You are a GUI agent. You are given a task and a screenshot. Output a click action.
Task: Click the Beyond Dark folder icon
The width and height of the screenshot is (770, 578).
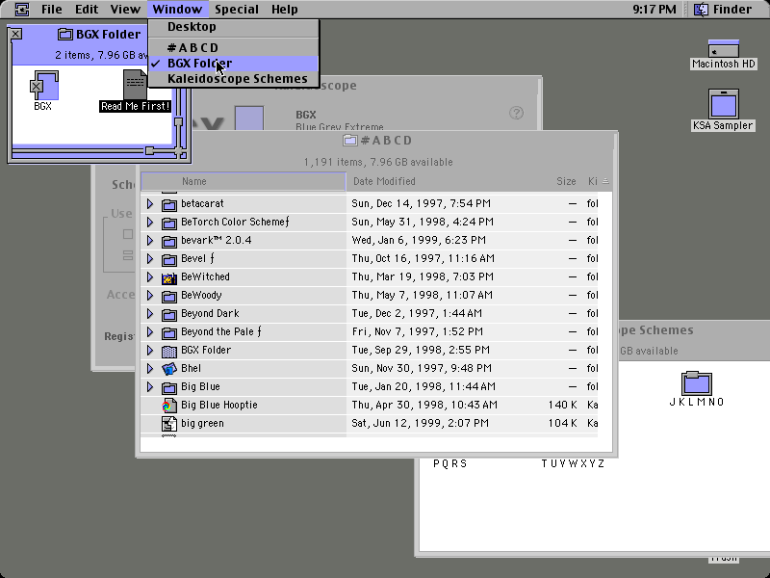(169, 314)
